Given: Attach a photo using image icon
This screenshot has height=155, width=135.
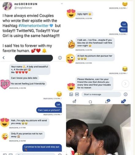Looking at the screenshot, I should 71,94.
